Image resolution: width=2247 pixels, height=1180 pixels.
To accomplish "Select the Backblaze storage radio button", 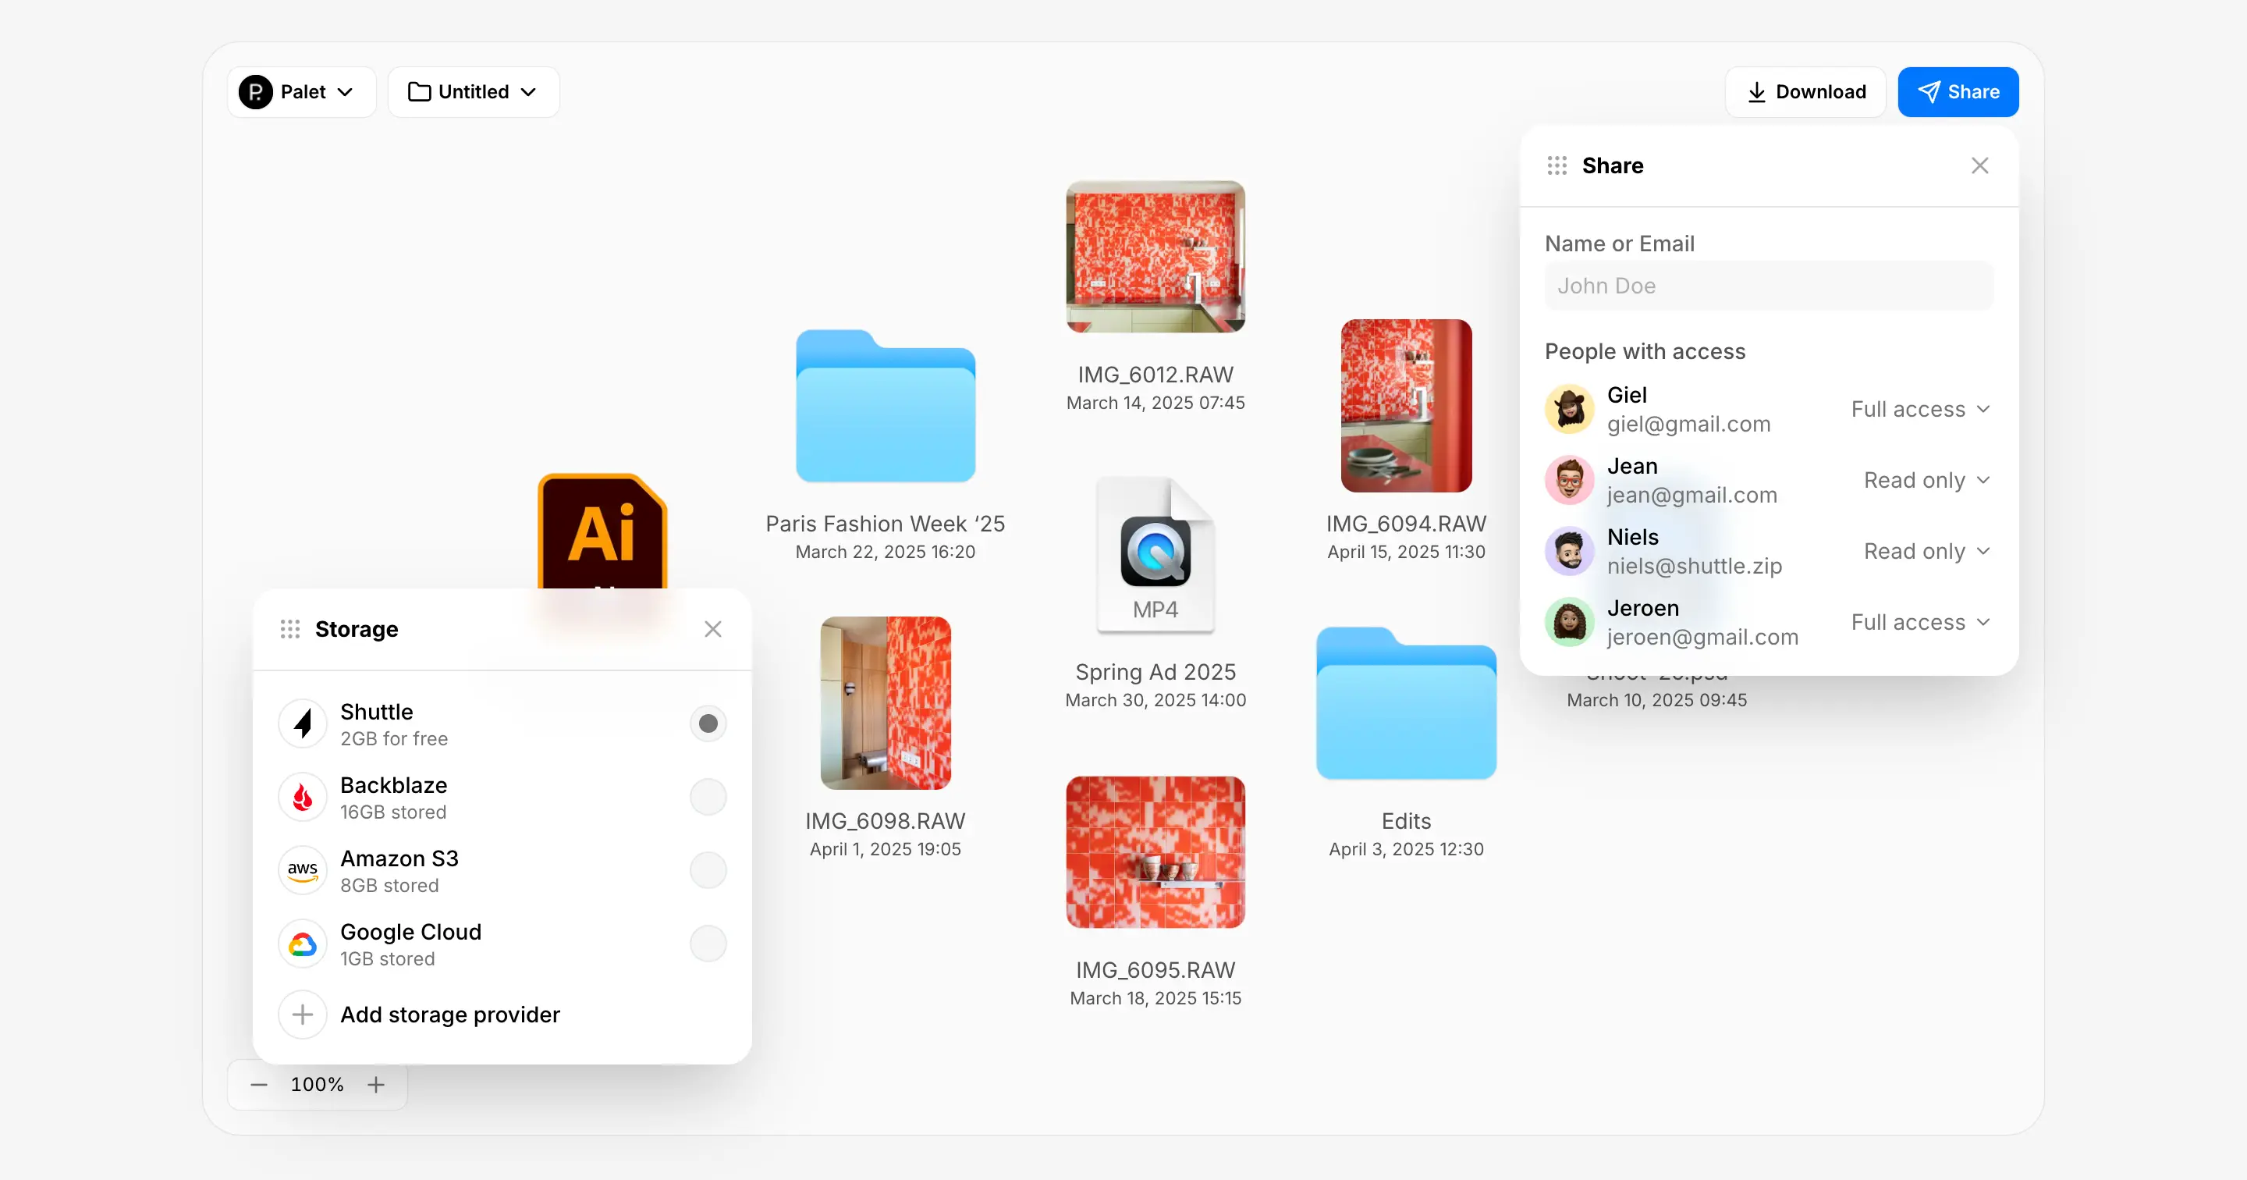I will [708, 797].
